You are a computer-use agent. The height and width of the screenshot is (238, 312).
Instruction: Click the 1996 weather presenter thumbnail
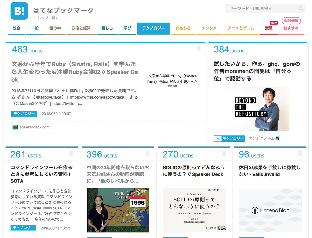[118, 210]
